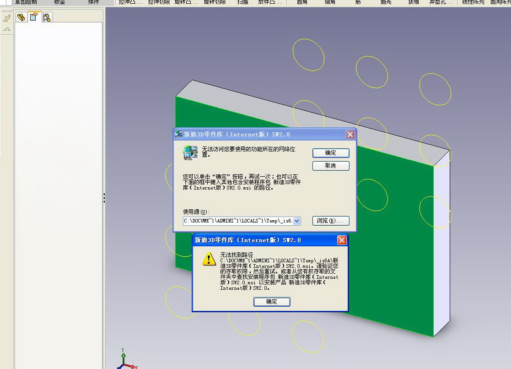511x369 pixels.
Task: Select the 圆角 fillet tool
Action: (302, 2)
